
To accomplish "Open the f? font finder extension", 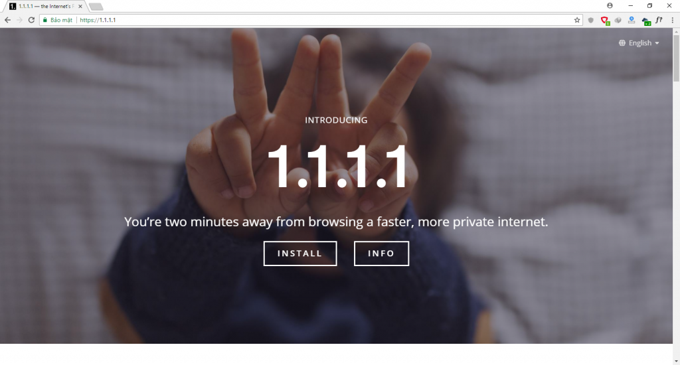I will pyautogui.click(x=659, y=20).
